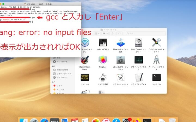
Task: Open Launchpad from the Dock
Action: 34,120
